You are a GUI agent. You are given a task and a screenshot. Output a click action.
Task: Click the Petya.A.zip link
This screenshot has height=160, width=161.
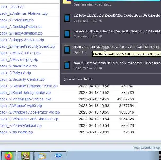click(x=15, y=73)
